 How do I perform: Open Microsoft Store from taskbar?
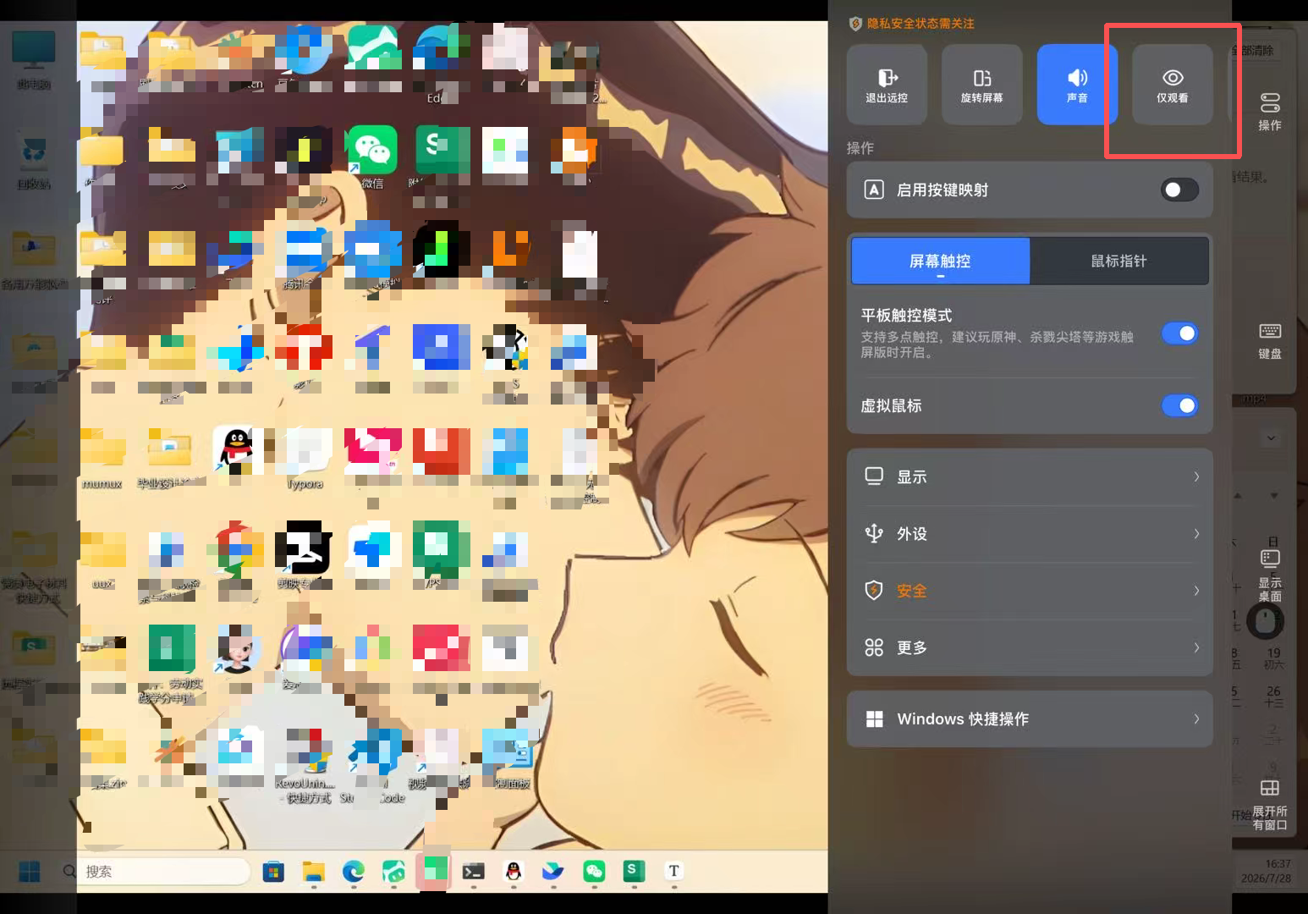coord(273,871)
